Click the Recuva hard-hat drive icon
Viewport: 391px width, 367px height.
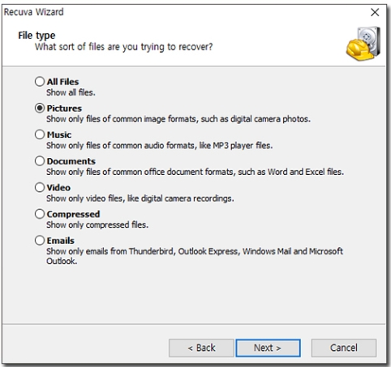pos(363,44)
